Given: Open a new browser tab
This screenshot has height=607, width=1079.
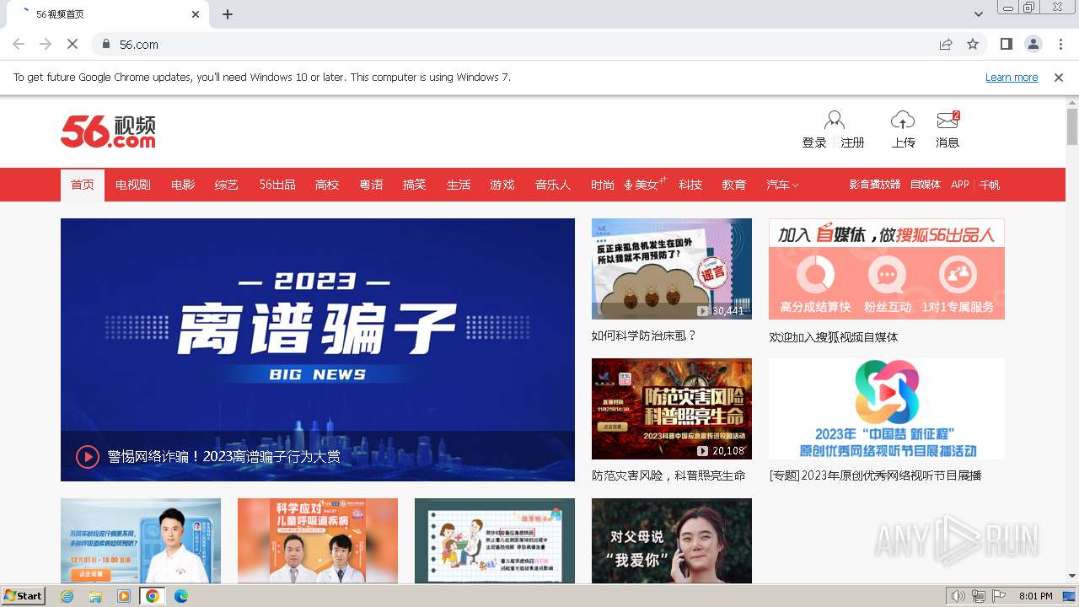Looking at the screenshot, I should tap(228, 14).
